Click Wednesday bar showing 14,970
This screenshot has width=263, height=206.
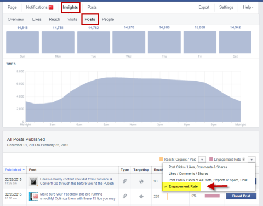[129, 42]
